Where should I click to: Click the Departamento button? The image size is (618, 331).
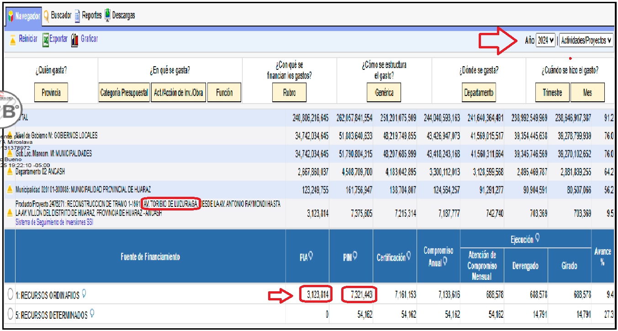479,93
